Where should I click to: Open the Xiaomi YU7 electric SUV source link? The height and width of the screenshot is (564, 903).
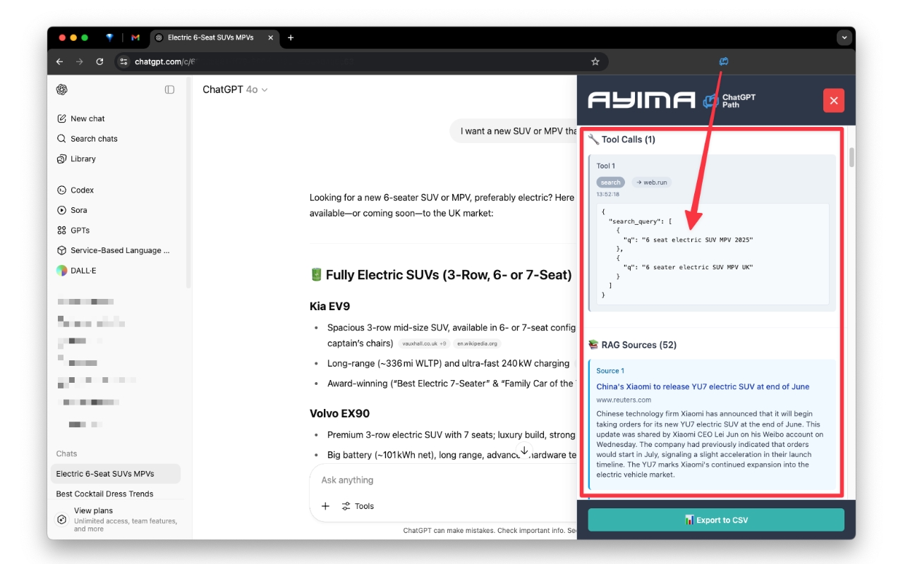[703, 386]
